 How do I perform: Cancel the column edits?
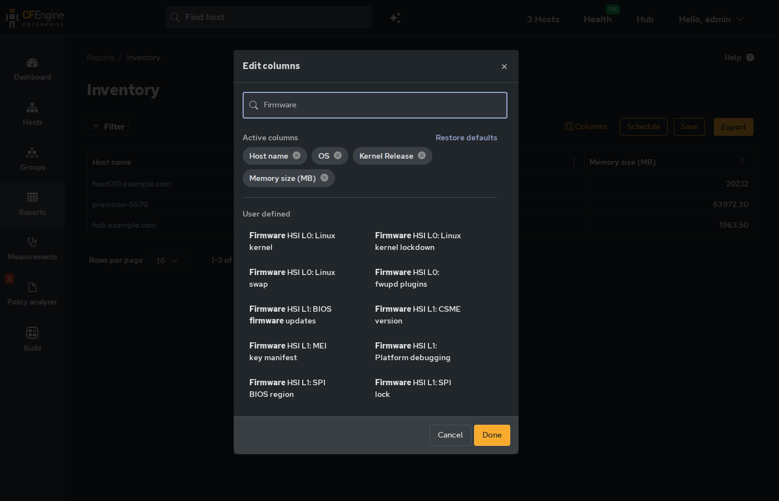(450, 435)
